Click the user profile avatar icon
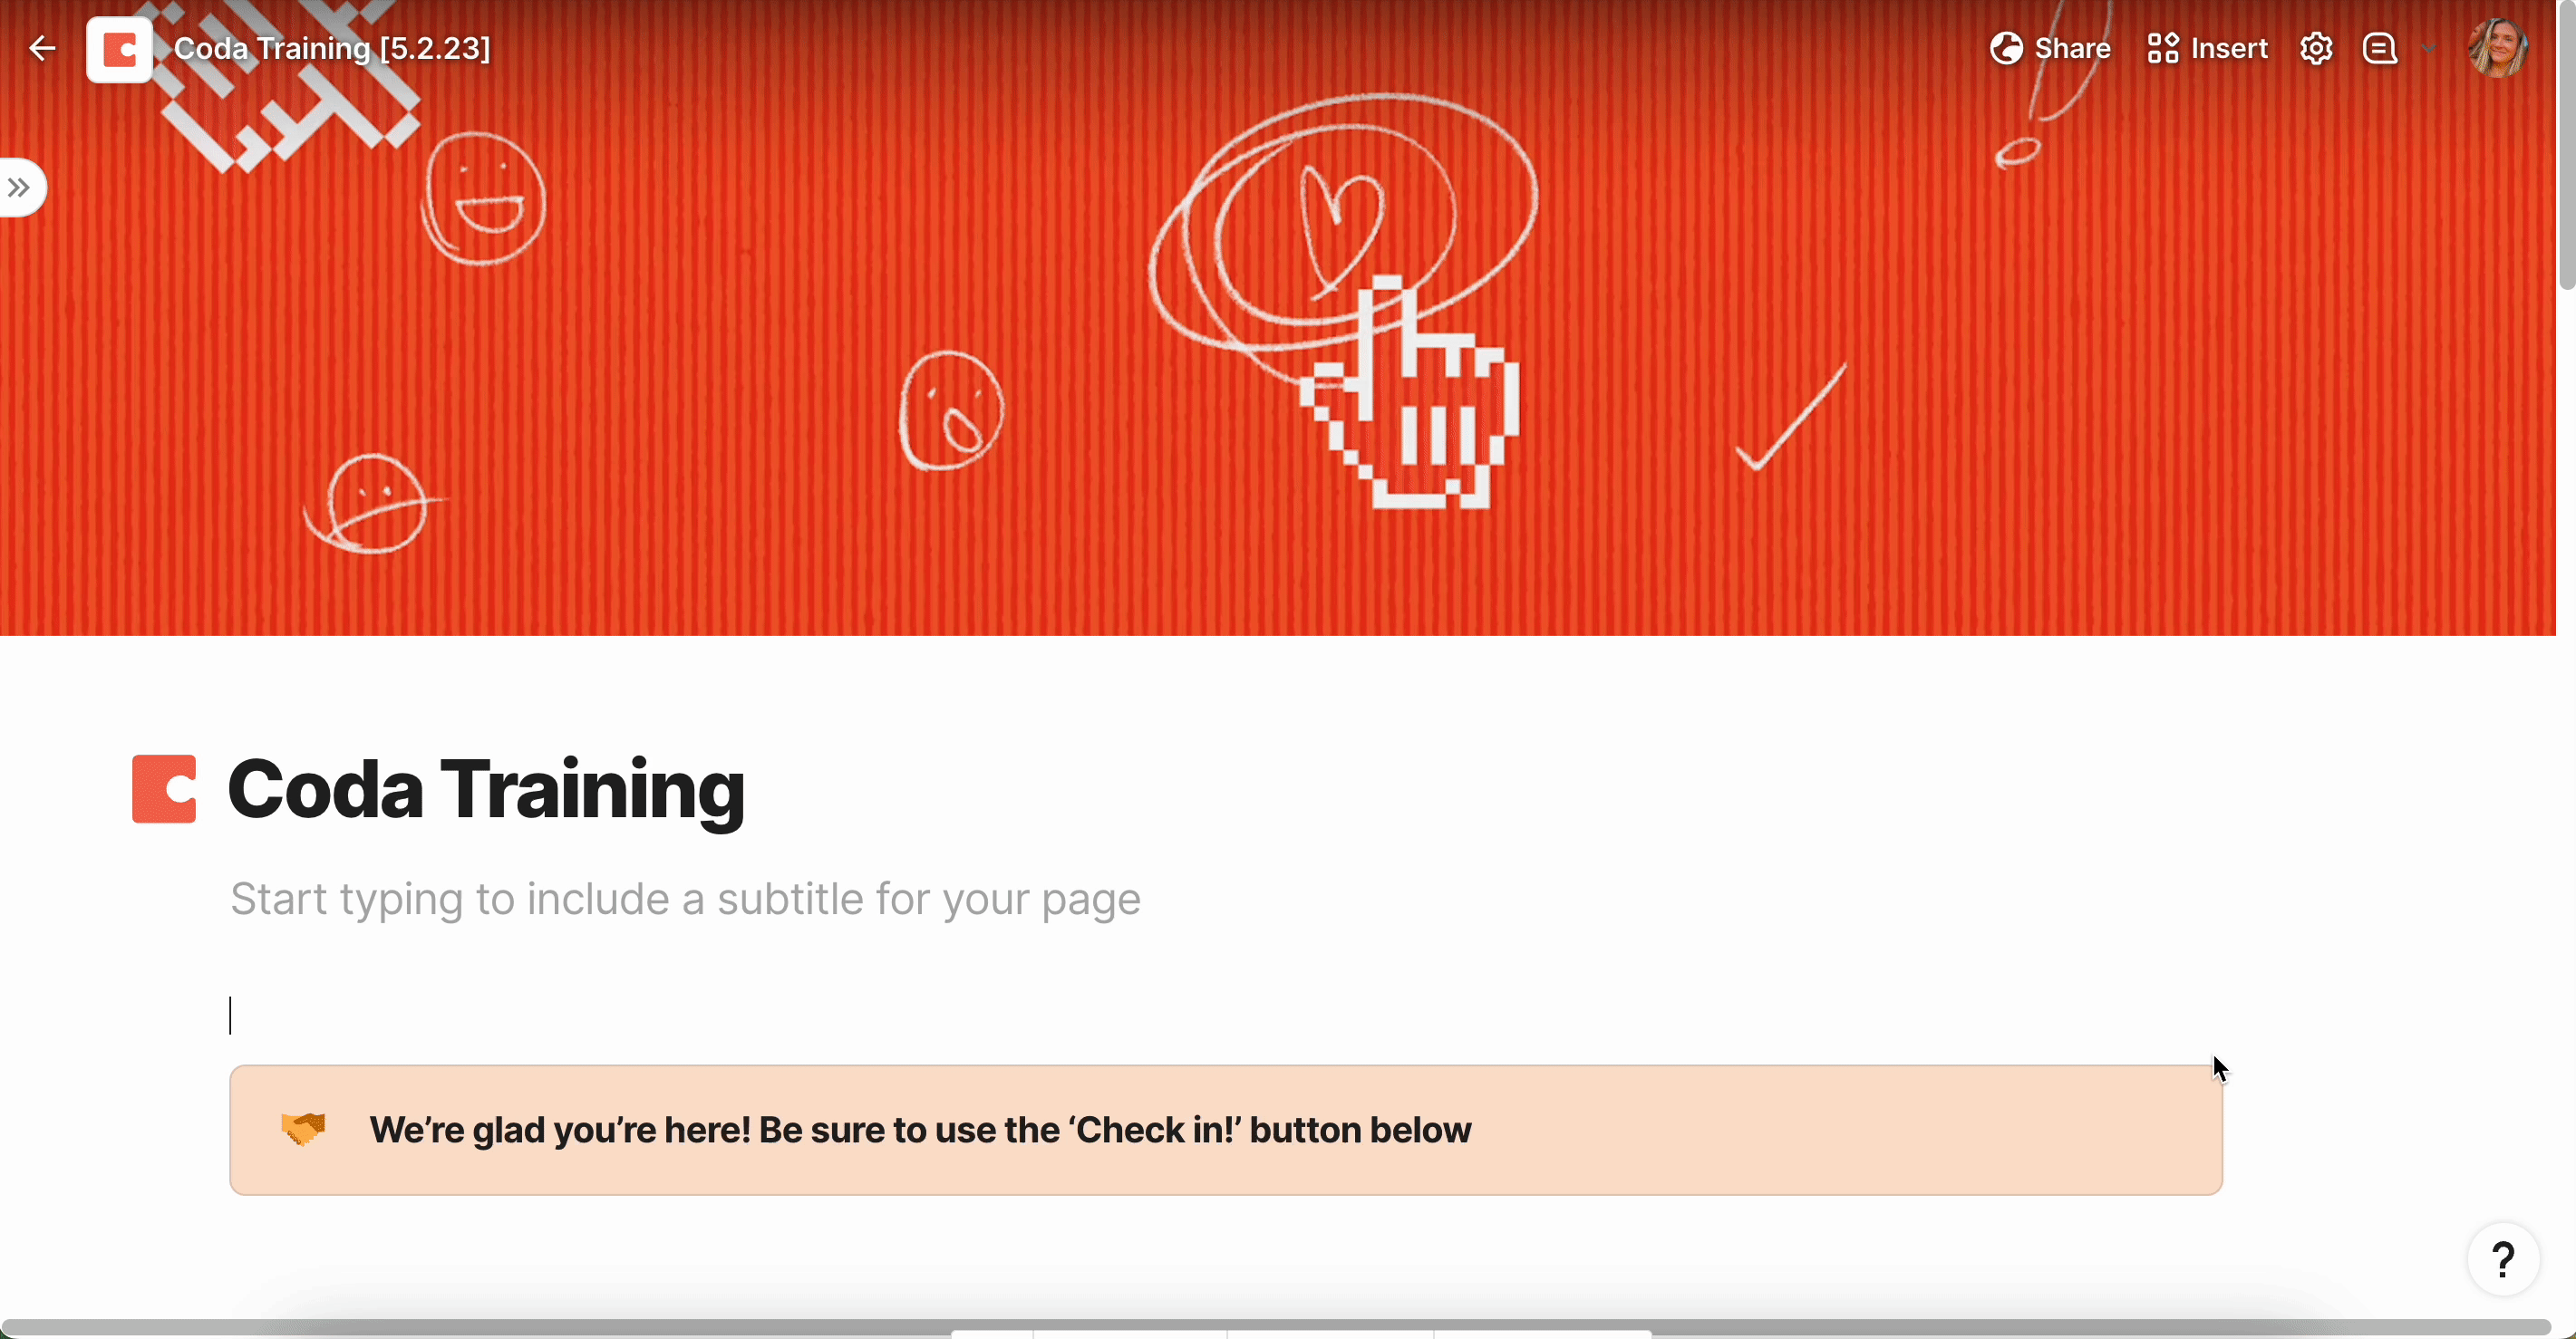 point(2499,48)
